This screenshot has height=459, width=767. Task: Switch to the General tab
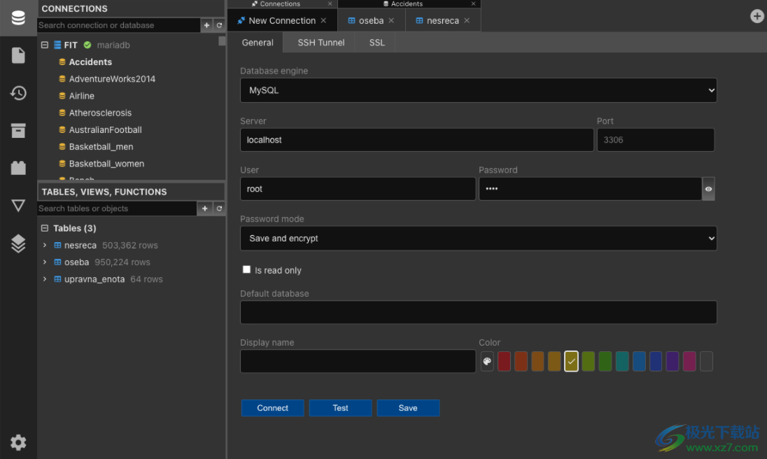(x=258, y=43)
